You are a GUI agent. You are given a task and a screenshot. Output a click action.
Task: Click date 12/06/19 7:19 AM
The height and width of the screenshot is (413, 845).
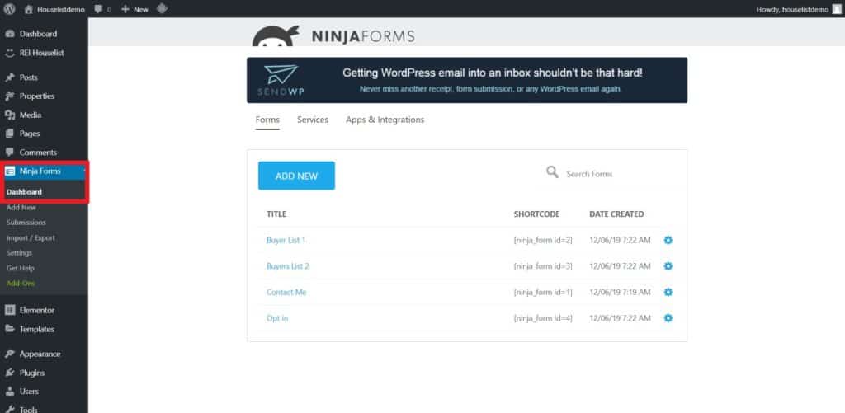[x=620, y=292]
